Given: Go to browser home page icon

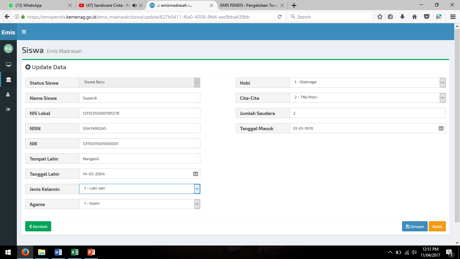Looking at the screenshot, I should [x=415, y=17].
